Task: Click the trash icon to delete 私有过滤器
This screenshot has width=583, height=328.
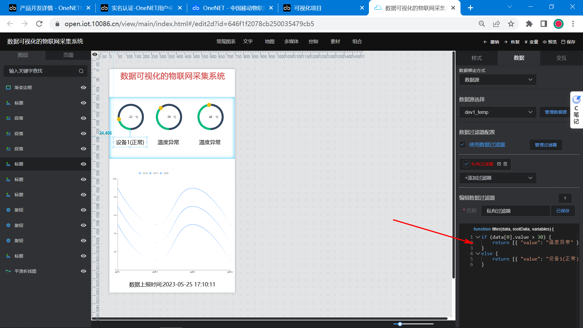Action: (505, 164)
